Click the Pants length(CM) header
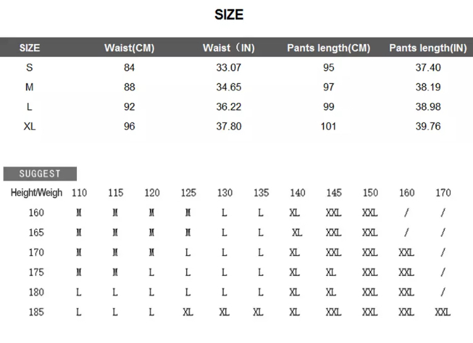The height and width of the screenshot is (343, 473). (x=329, y=48)
